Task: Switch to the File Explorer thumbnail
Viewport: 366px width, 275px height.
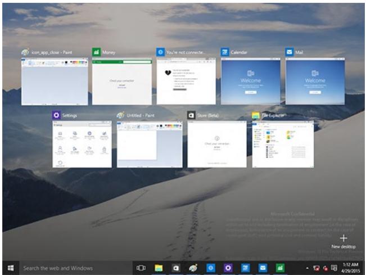Action: 283,145
